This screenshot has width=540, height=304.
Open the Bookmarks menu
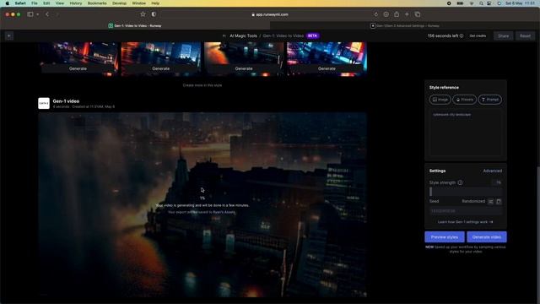point(97,3)
